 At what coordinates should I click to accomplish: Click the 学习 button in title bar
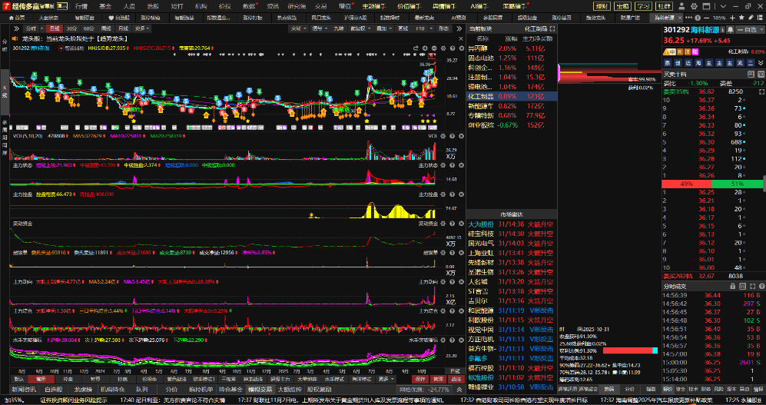(x=644, y=6)
